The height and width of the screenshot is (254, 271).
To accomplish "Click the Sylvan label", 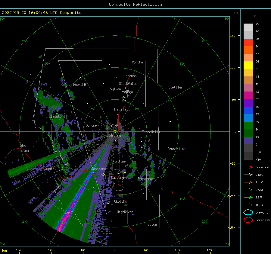I will click(x=115, y=89).
